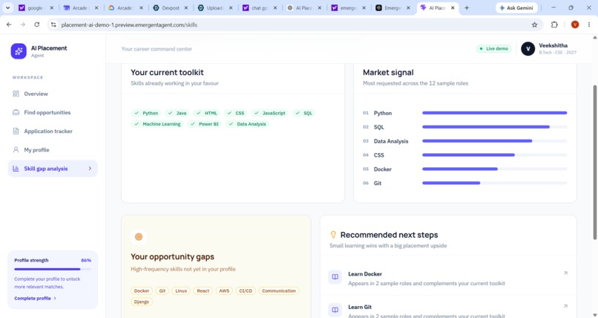Click the Live demo badge

pyautogui.click(x=494, y=48)
